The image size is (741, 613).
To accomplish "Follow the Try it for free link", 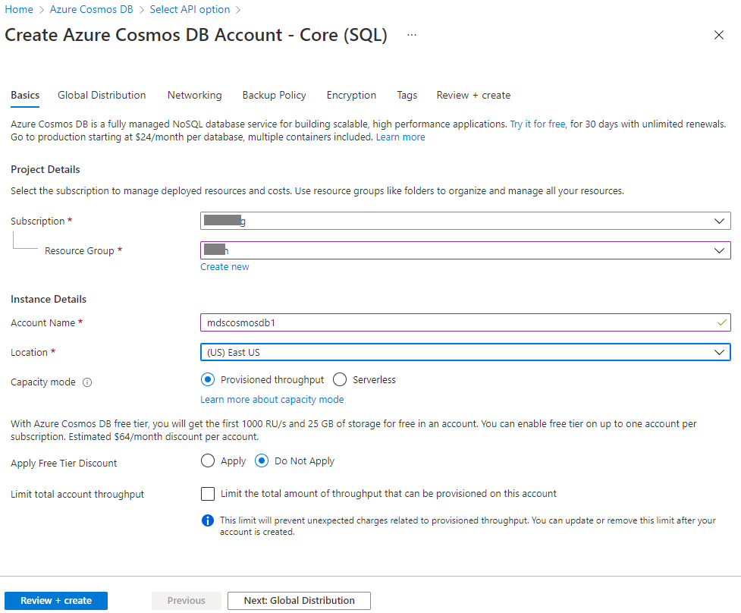I will [537, 124].
